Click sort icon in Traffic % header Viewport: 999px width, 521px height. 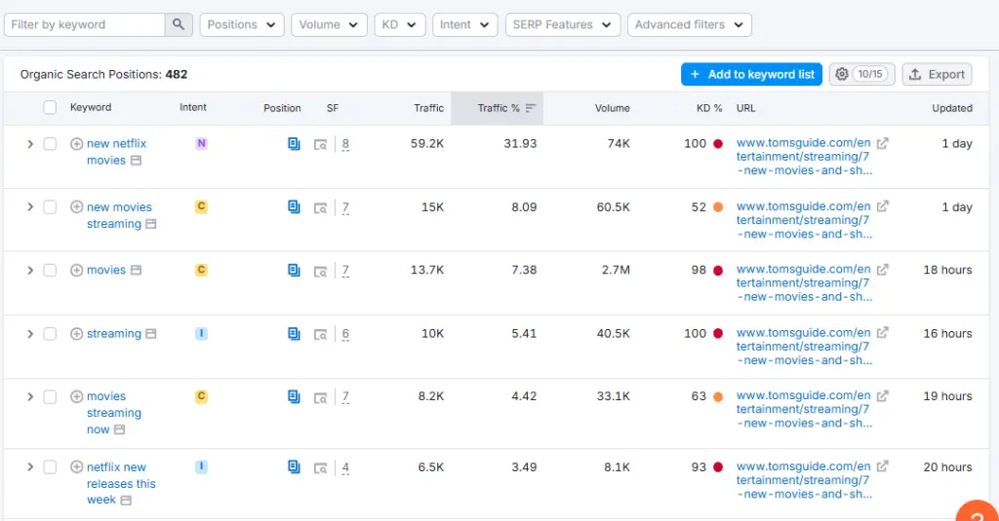click(x=531, y=108)
